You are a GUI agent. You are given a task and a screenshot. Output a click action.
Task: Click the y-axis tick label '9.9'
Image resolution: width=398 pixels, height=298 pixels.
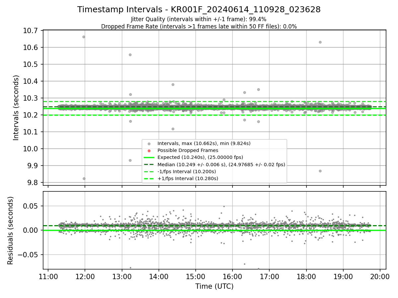coord(33,166)
